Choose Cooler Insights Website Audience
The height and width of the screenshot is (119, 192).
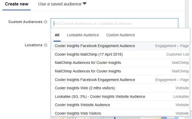[x=120, y=105]
